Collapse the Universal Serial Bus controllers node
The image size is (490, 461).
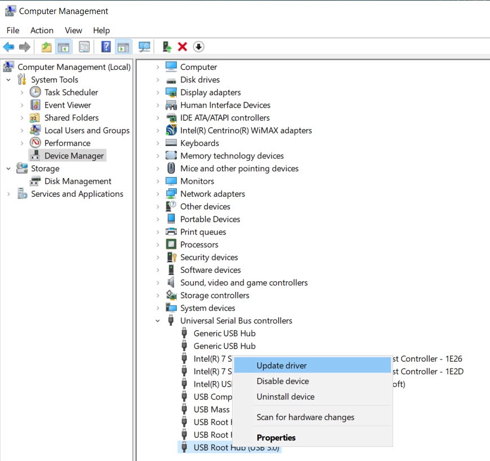click(158, 321)
